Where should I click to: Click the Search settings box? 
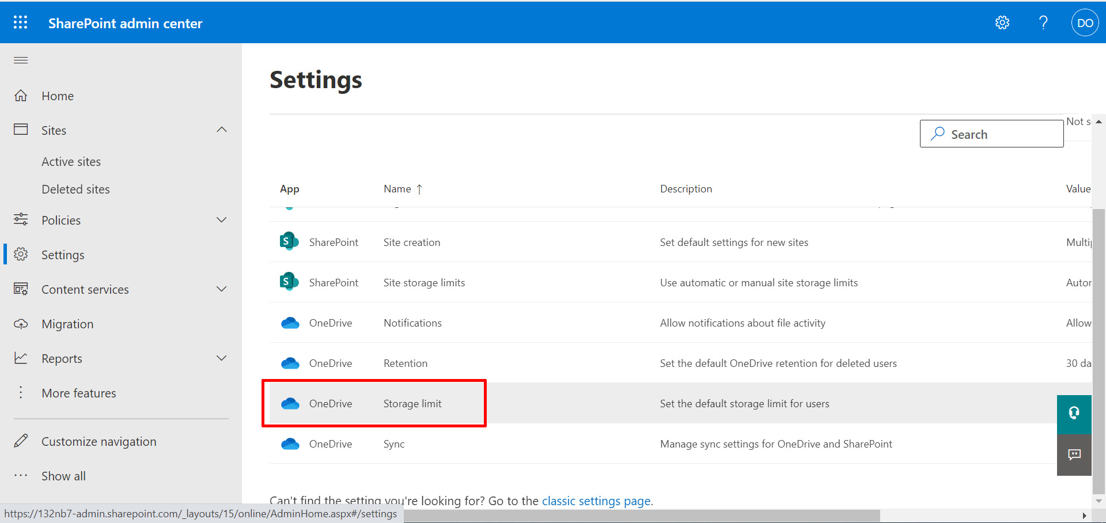[x=991, y=134]
